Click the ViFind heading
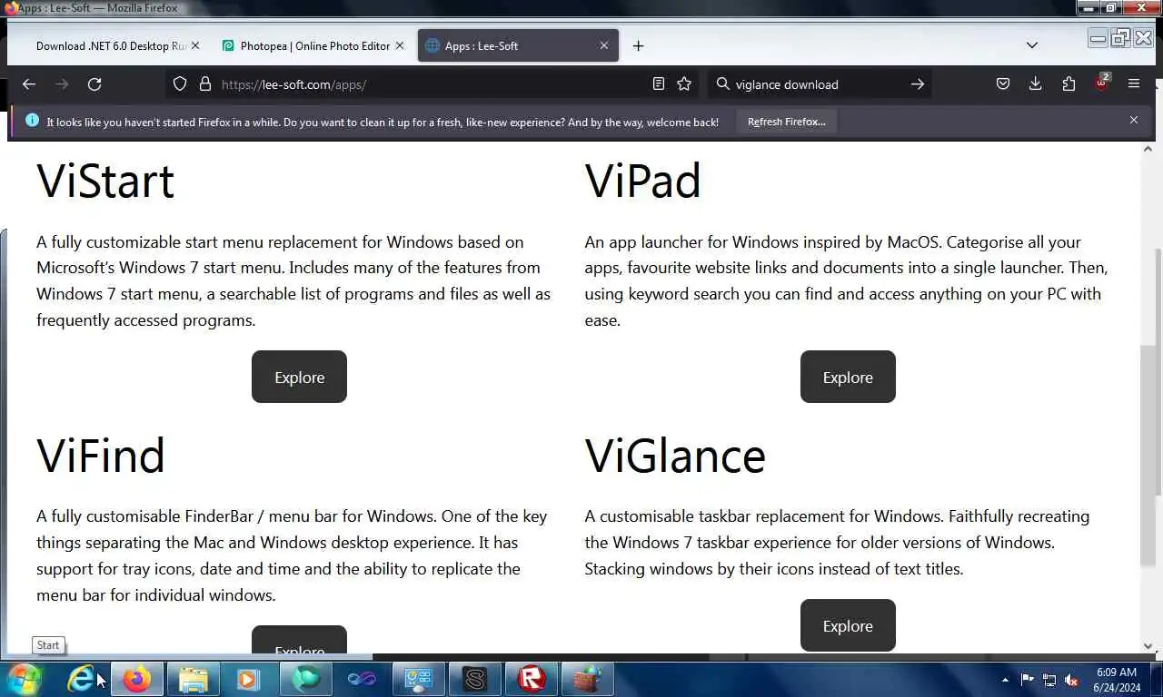This screenshot has height=697, width=1163. [101, 456]
